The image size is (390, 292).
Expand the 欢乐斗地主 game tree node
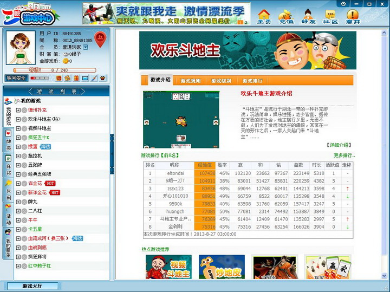[18, 119]
